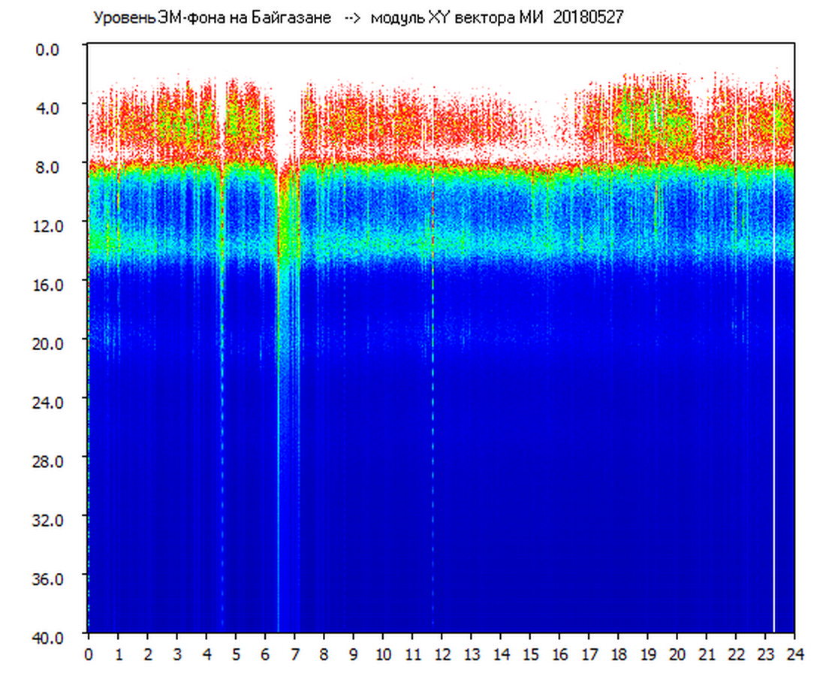Click the 18 label on the horizontal axis
The height and width of the screenshot is (676, 823).
point(619,654)
